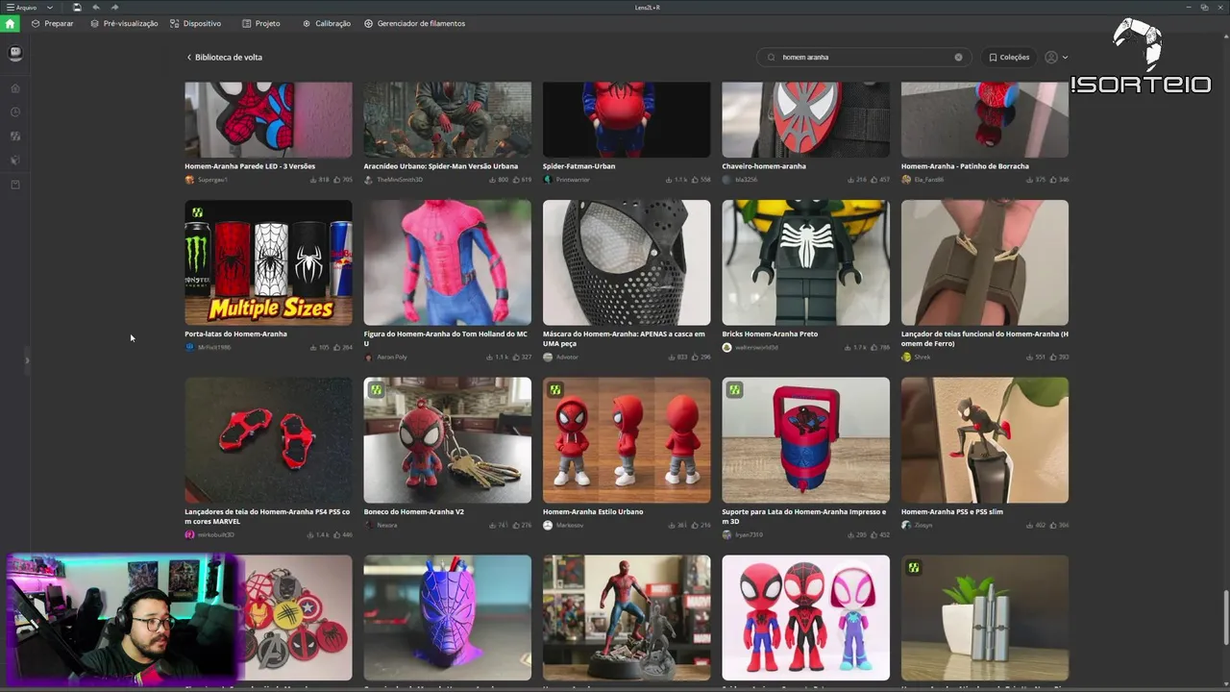
Task: Open the house icon in left sidebar
Action: (15, 88)
